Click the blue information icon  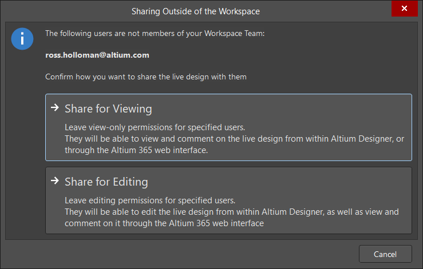[22, 39]
